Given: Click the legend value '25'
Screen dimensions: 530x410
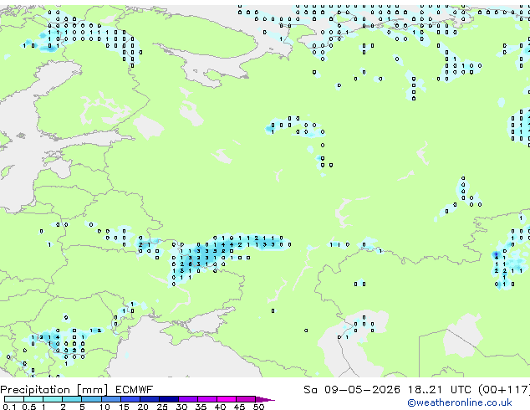Looking at the screenshot, I should 162,407.
